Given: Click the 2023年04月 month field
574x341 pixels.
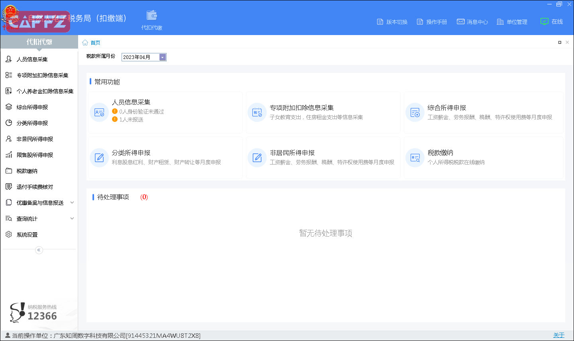Looking at the screenshot, I should click(x=140, y=57).
